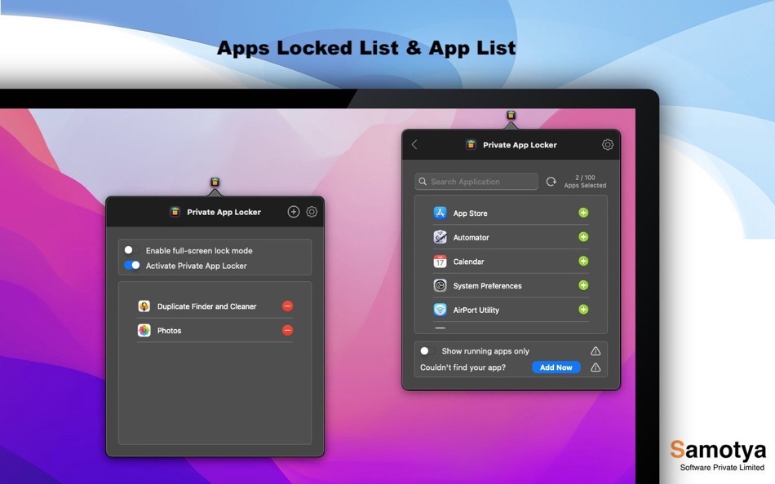Click the App Store app icon
The height and width of the screenshot is (484, 775).
tap(440, 213)
